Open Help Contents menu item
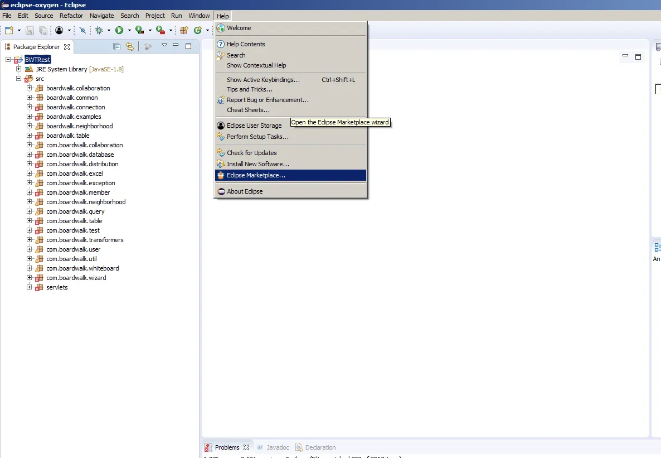The width and height of the screenshot is (661, 458). 290,44
